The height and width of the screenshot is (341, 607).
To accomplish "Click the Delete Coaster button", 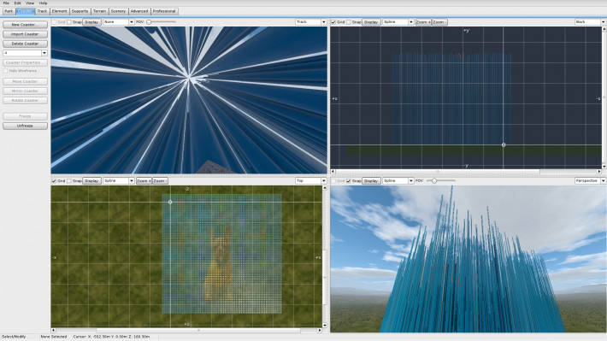I will point(25,44).
